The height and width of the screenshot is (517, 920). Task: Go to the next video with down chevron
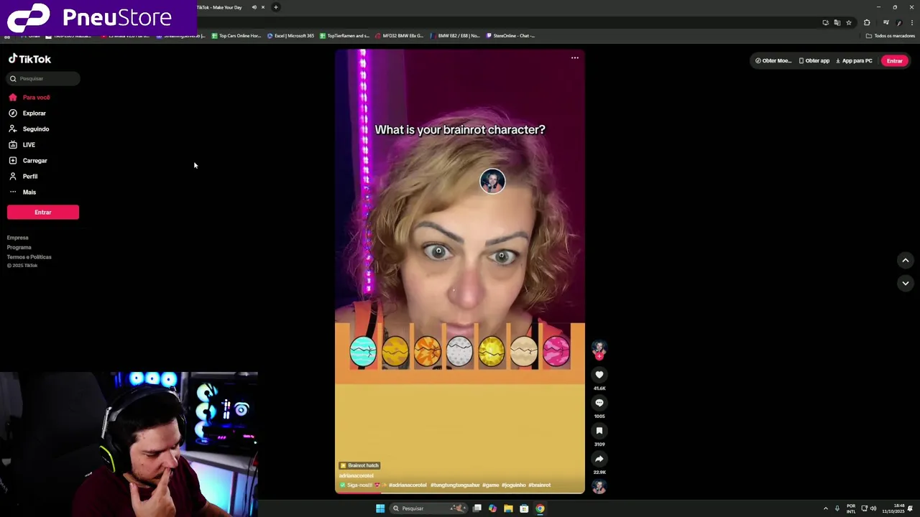(905, 283)
